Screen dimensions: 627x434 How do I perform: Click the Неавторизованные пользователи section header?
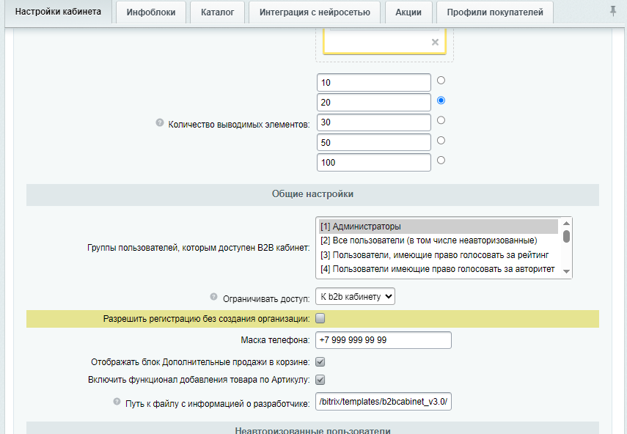(312, 428)
